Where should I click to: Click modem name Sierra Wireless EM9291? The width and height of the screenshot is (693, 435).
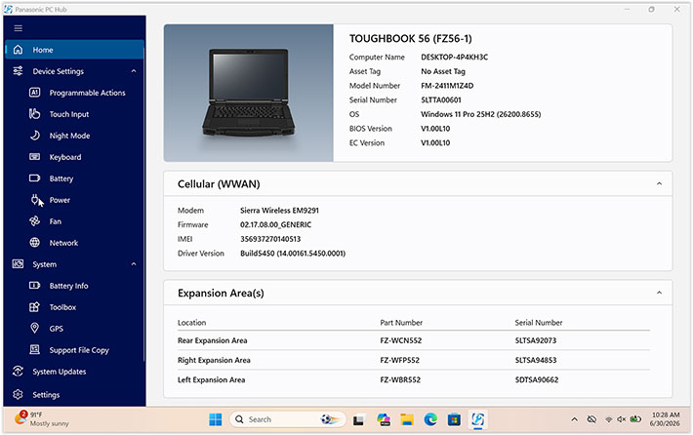[279, 211]
